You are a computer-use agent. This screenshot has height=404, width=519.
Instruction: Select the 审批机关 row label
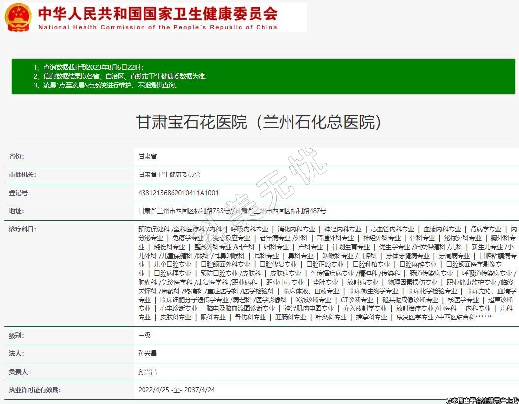tap(23, 174)
